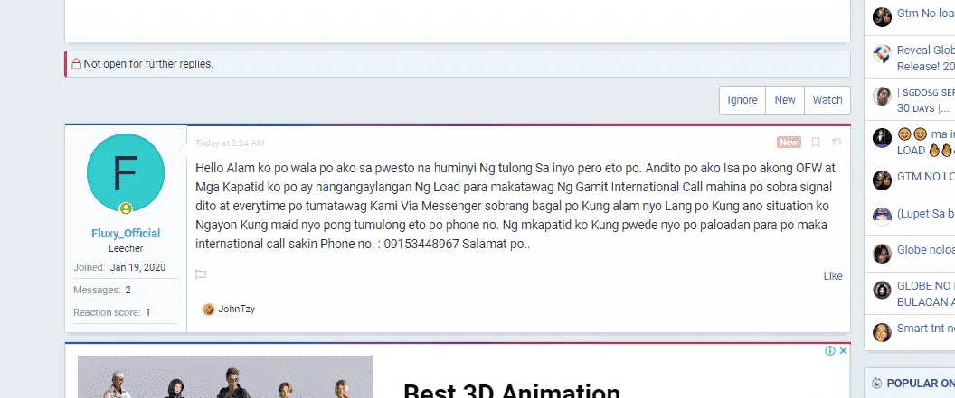Open the permalink #1 of the post

(x=837, y=143)
